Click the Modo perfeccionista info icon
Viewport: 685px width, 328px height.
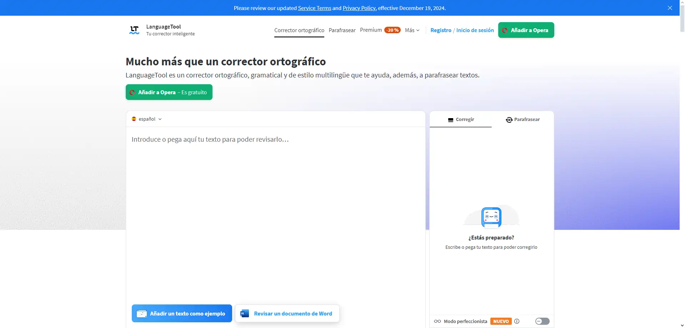517,321
